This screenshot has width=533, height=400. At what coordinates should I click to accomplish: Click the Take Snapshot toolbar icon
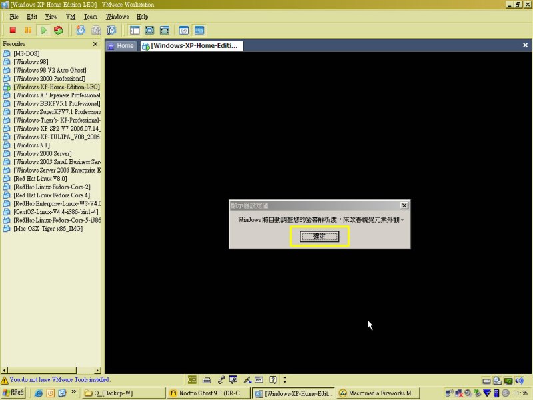pos(81,30)
